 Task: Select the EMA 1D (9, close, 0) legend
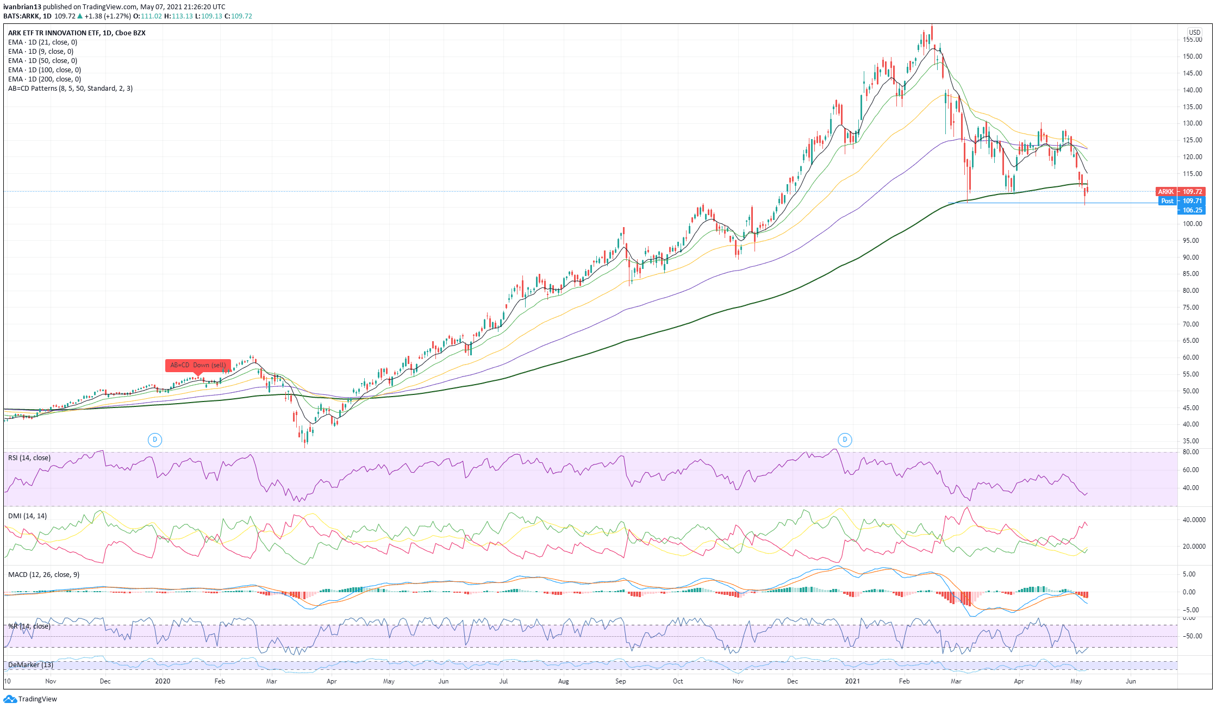(x=41, y=51)
